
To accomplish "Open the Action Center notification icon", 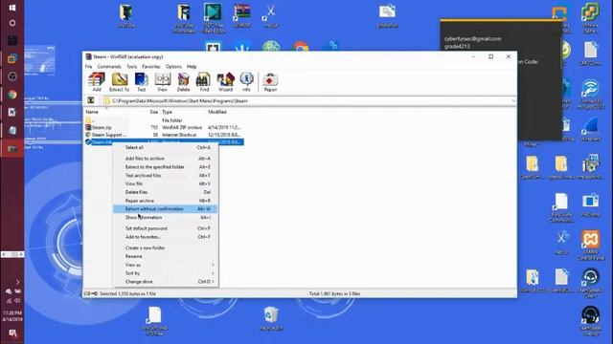I will tap(12, 333).
